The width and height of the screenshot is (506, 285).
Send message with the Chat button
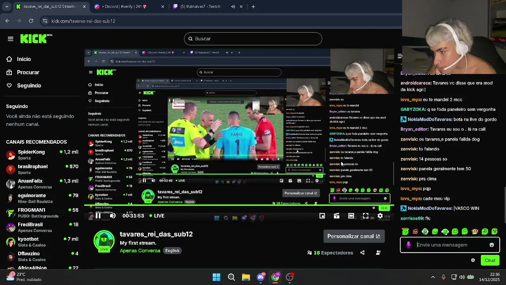490,260
